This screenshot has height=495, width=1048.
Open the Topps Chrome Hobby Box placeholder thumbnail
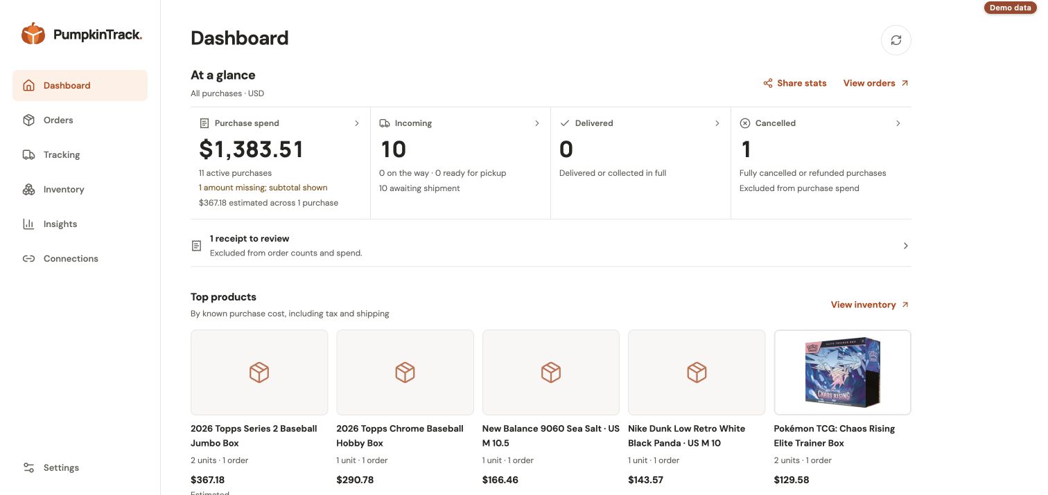(405, 372)
